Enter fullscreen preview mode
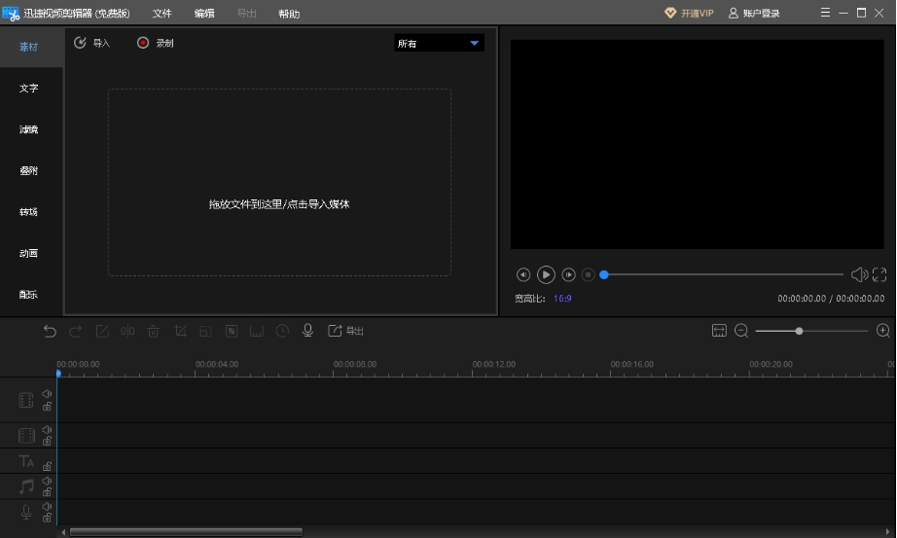897x538 pixels. click(x=879, y=274)
